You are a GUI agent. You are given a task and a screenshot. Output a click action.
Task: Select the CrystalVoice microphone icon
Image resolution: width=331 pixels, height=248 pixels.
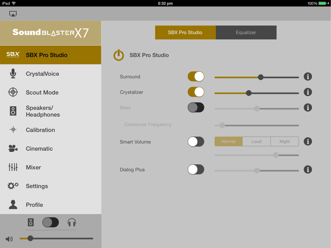click(13, 74)
